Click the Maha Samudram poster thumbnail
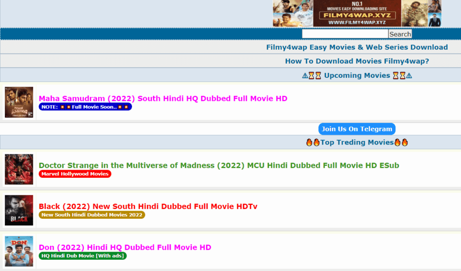The width and height of the screenshot is (461, 271). 19,102
